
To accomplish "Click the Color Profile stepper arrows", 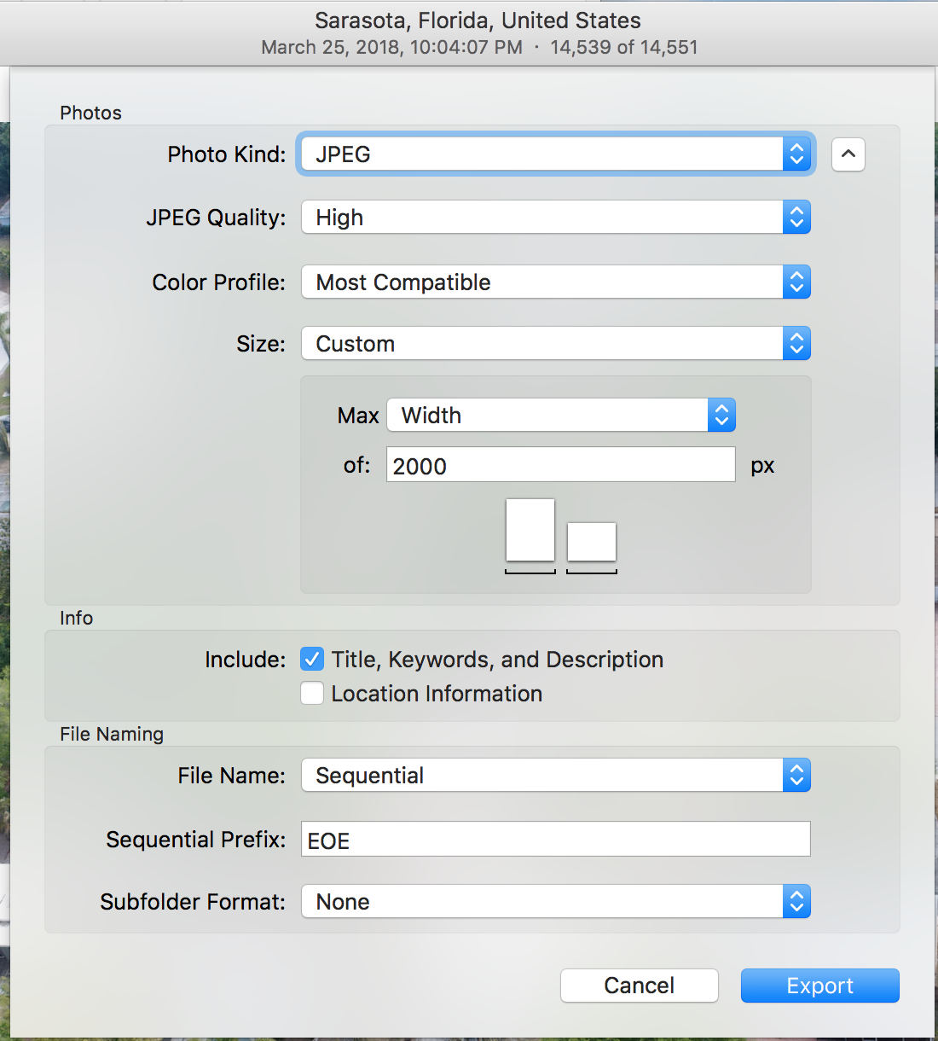I will pos(796,282).
